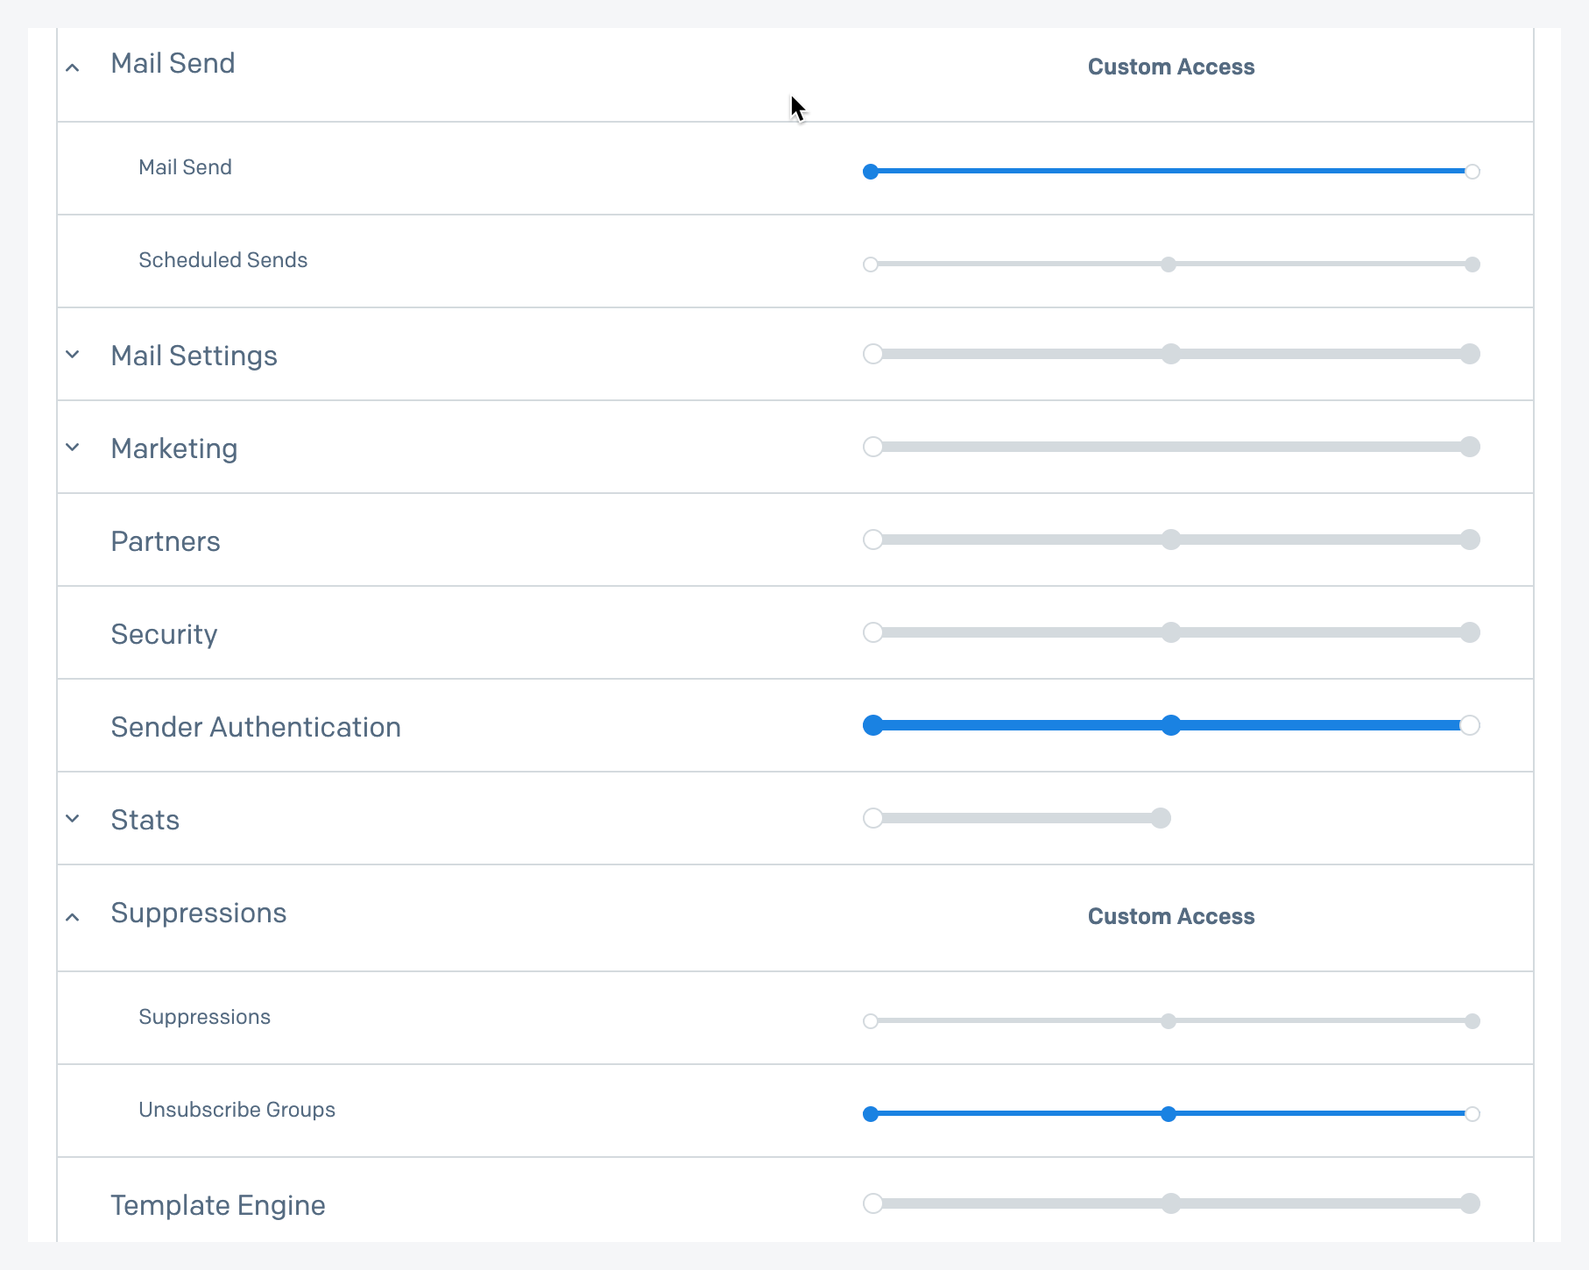Set Security slider to leftmost No Access stop
This screenshot has width=1589, height=1270.
(872, 632)
